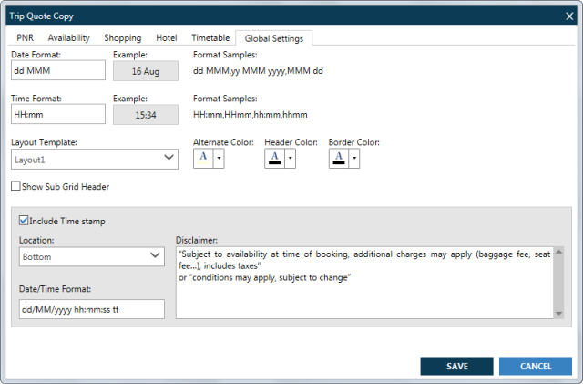Click the Alternate Color letter icon
The height and width of the screenshot is (384, 583).
[203, 158]
